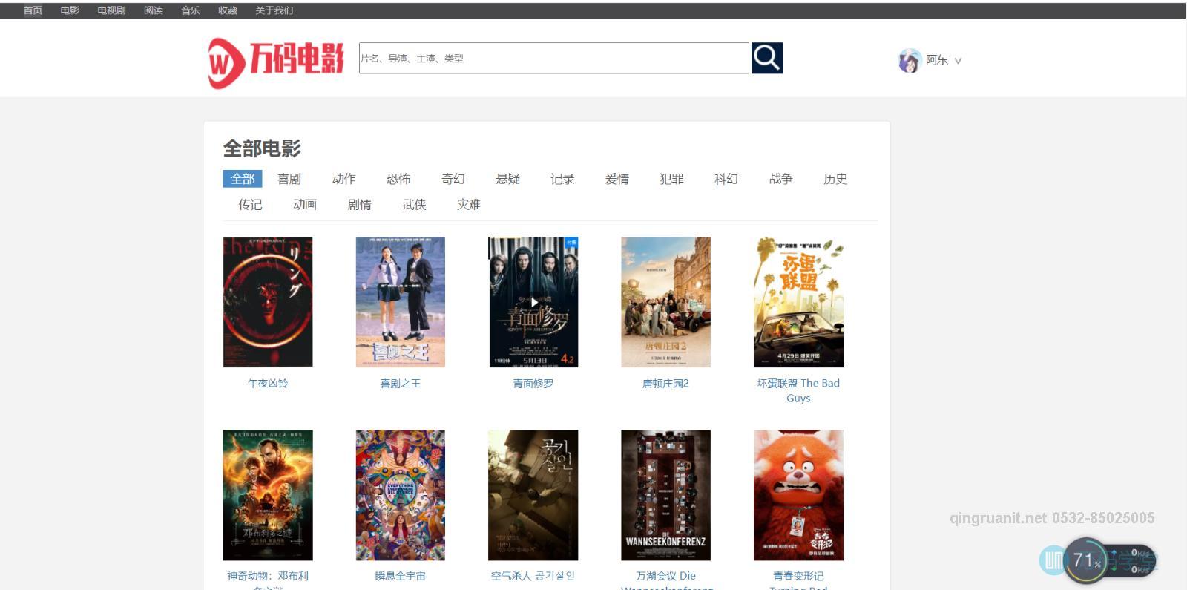Open 首页 in top navigation
The image size is (1187, 590).
(x=33, y=10)
